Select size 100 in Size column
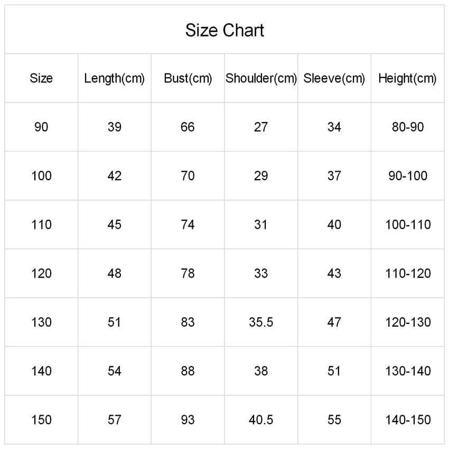The width and height of the screenshot is (449, 449). click(x=41, y=176)
